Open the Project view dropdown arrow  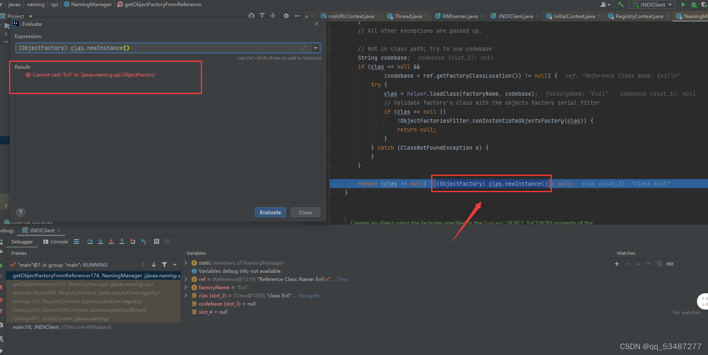(31, 16)
